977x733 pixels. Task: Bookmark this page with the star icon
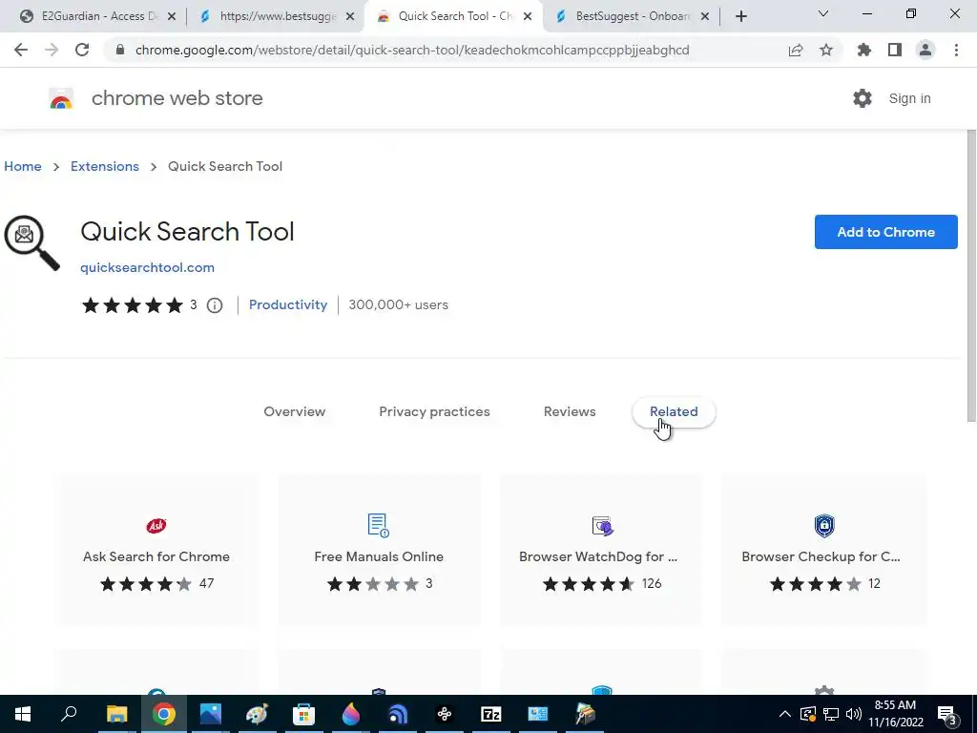826,50
